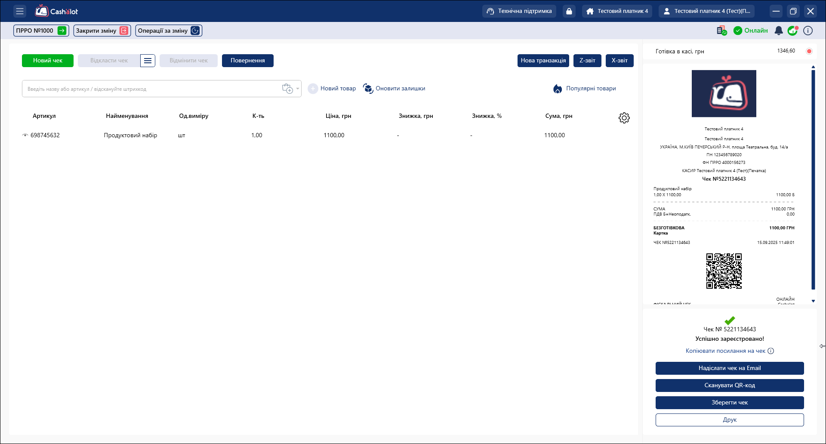Open table column settings gear

(624, 118)
